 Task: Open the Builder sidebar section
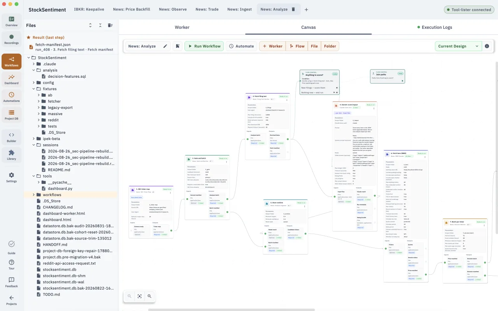[x=11, y=137]
